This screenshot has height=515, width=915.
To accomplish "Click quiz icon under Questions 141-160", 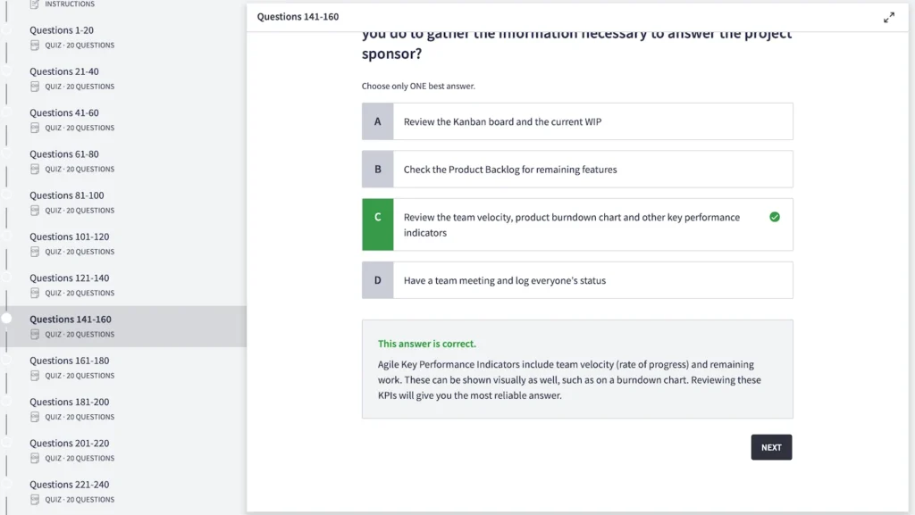I will coord(36,335).
